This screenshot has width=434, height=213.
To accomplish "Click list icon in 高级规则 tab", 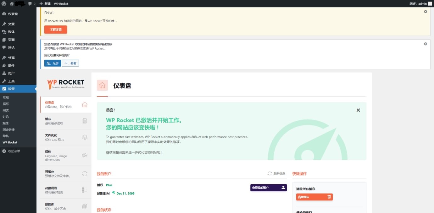I will coord(85,190).
